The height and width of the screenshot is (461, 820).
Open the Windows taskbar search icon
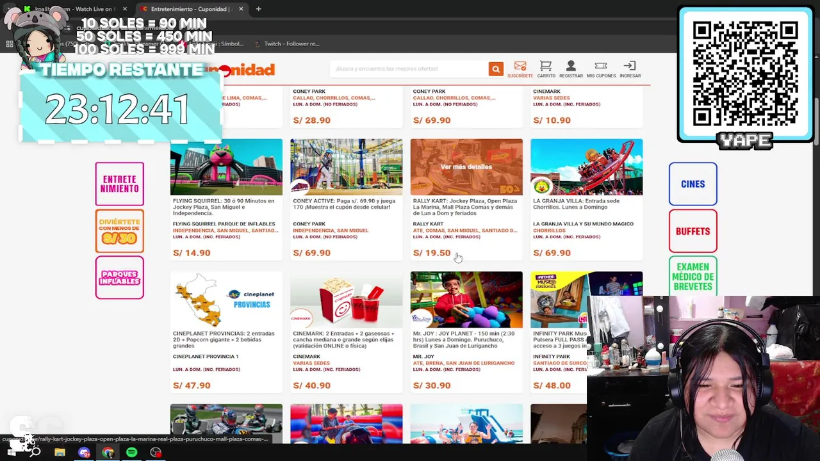tap(36, 453)
